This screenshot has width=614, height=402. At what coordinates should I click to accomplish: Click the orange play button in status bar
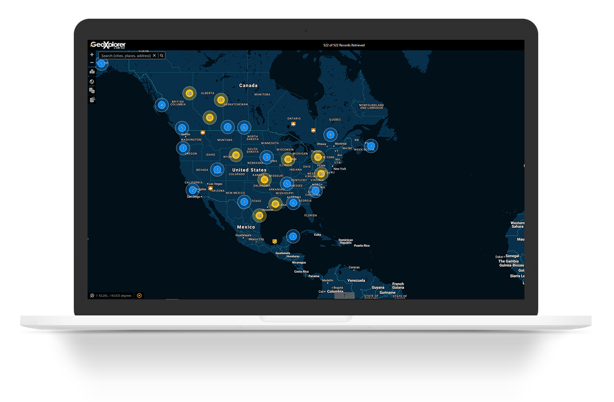tap(139, 296)
